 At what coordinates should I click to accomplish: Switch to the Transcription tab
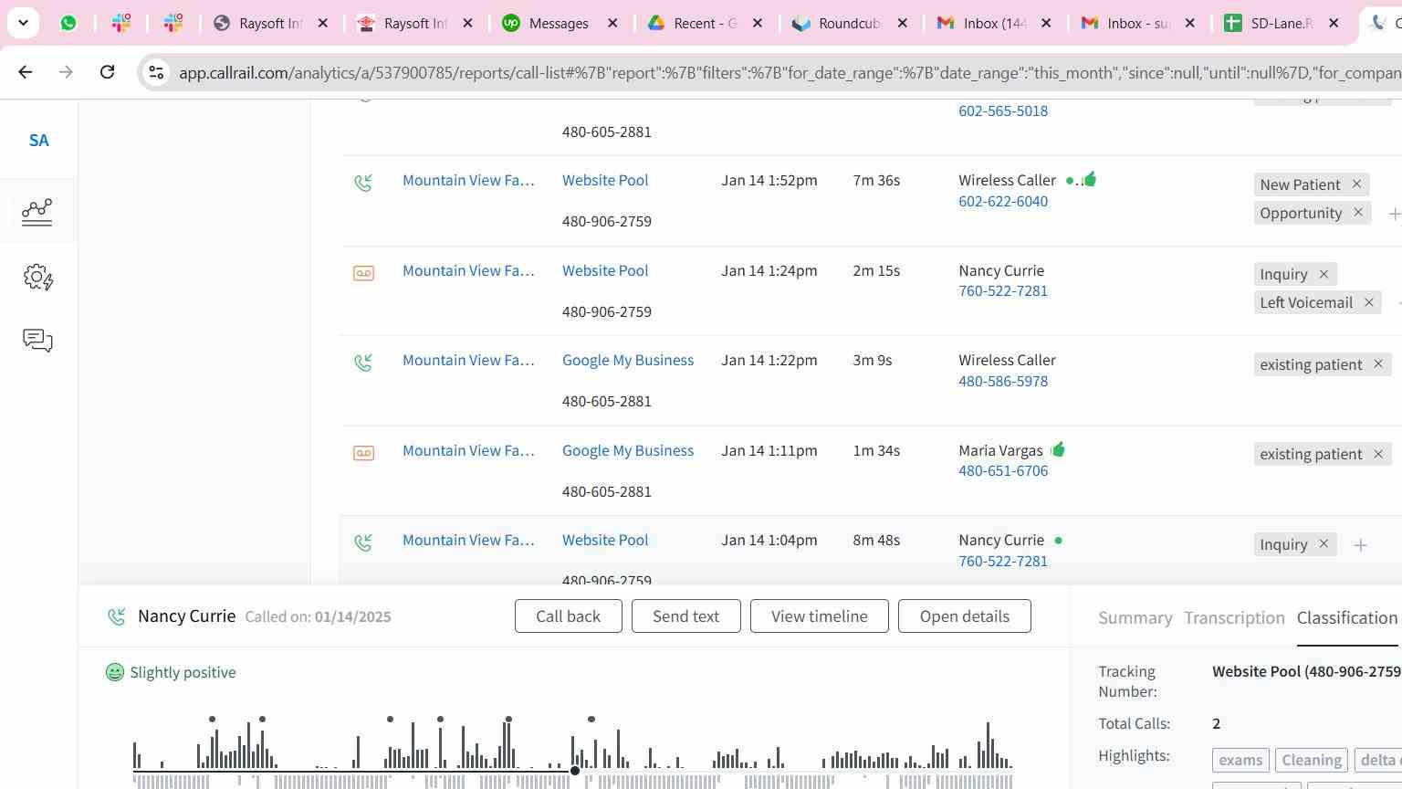(x=1234, y=618)
